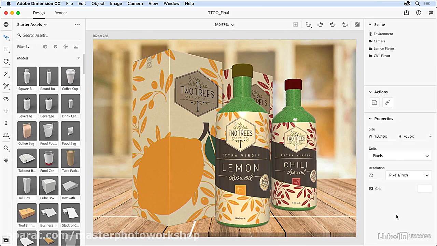Click the Frame Selection camera icon
Viewport: 437px width, 246px height.
pyautogui.click(x=309, y=25)
